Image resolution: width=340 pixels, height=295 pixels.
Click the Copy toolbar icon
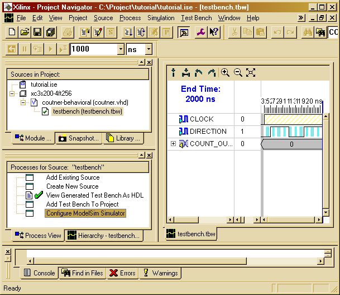point(247,32)
